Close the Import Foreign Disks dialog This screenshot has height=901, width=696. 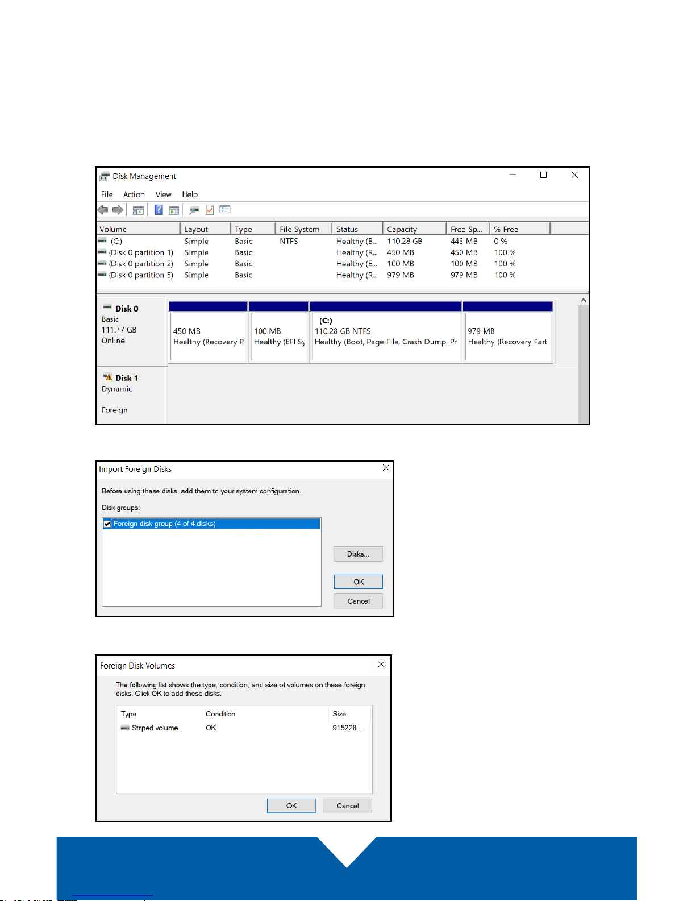point(386,467)
